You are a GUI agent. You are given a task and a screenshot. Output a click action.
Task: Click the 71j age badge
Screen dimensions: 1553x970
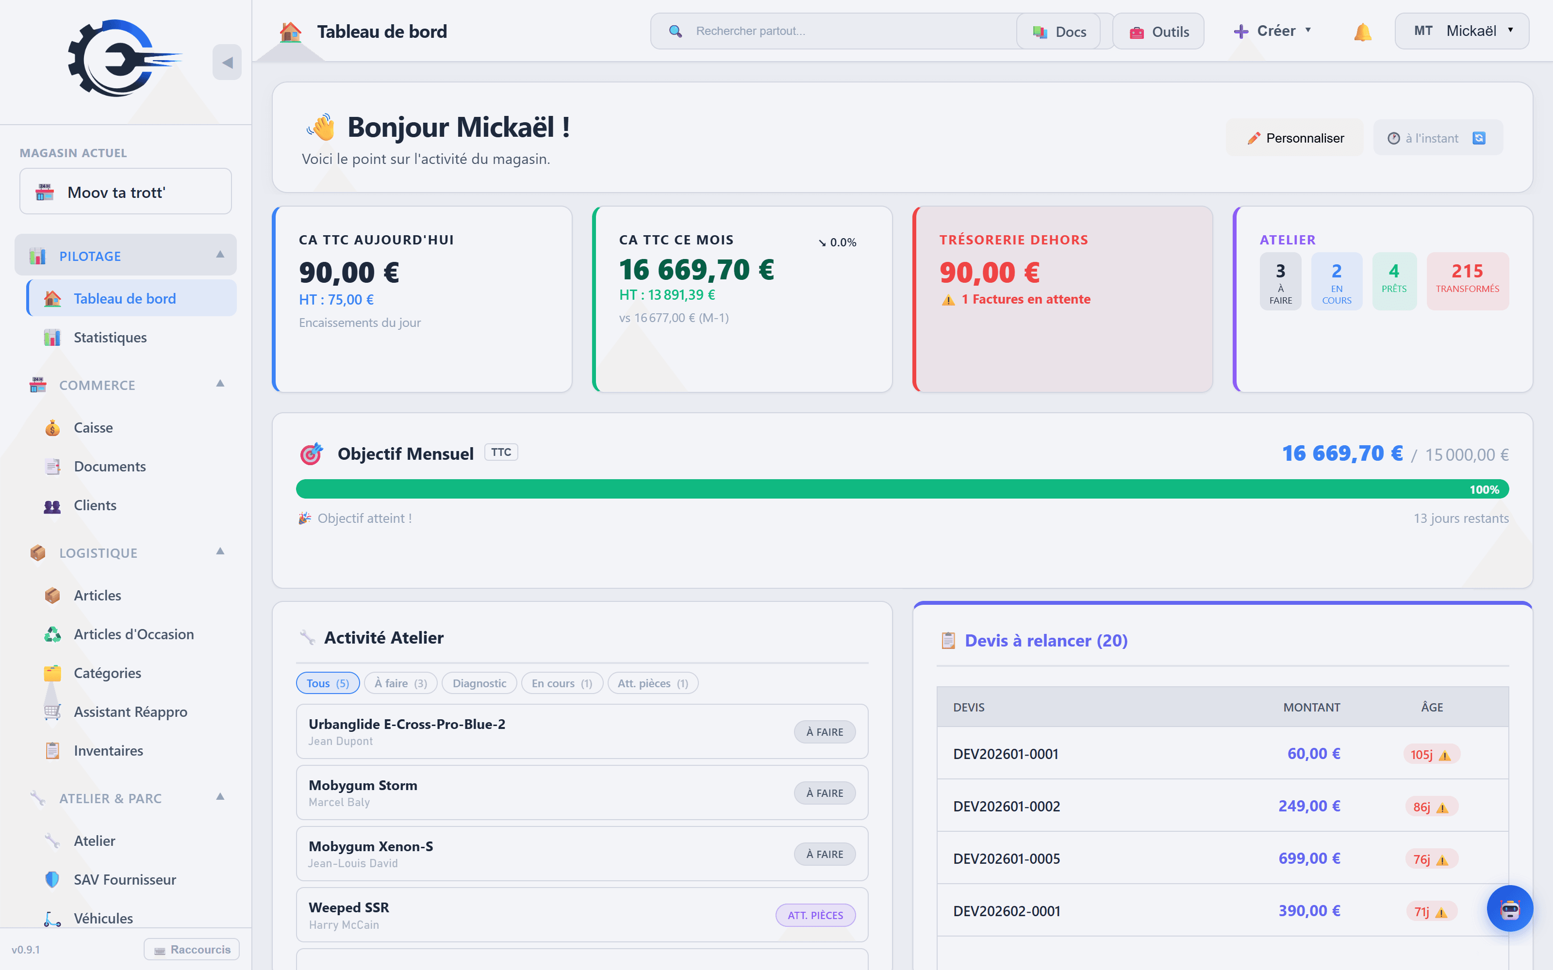[1432, 912]
